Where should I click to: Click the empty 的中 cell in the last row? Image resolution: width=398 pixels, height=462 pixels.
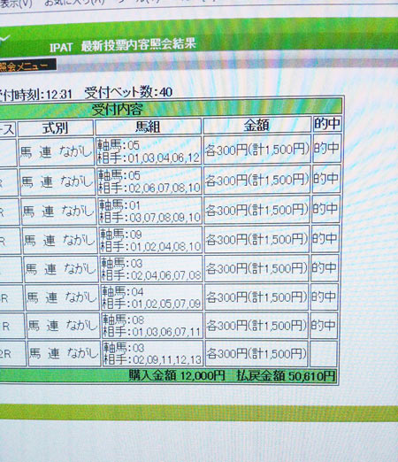click(x=323, y=353)
